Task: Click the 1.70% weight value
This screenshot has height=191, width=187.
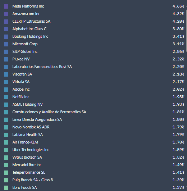Action: pyautogui.click(x=178, y=142)
